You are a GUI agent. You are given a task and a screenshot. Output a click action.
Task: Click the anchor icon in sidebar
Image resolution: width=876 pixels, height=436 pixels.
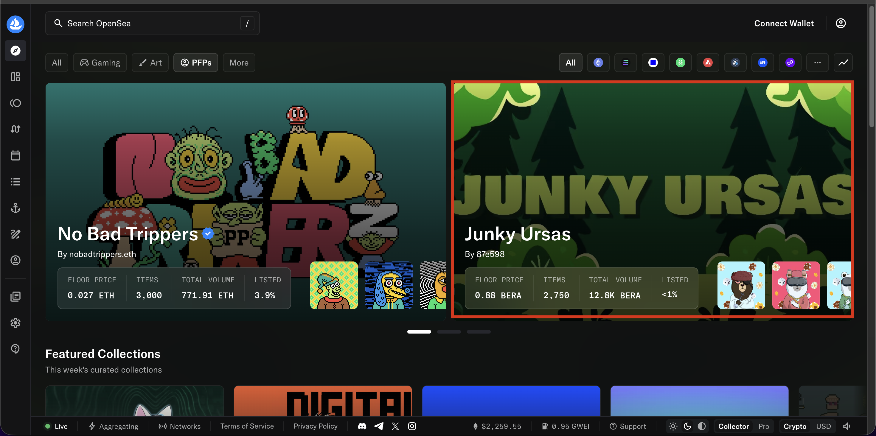point(15,208)
